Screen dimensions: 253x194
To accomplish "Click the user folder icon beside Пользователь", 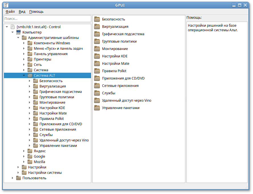I will pos(18,178).
